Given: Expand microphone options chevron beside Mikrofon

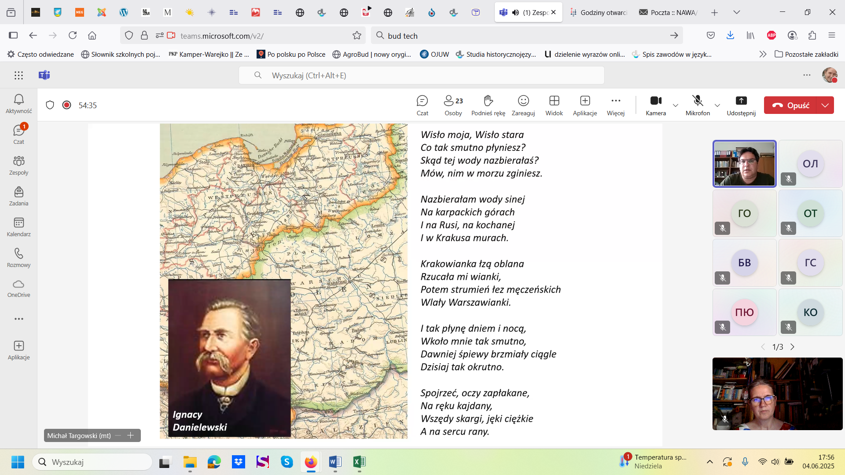Looking at the screenshot, I should [x=717, y=106].
